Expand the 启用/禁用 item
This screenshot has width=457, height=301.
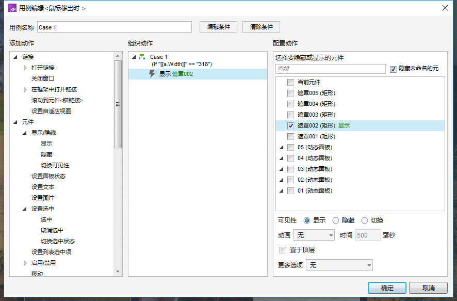[25, 263]
